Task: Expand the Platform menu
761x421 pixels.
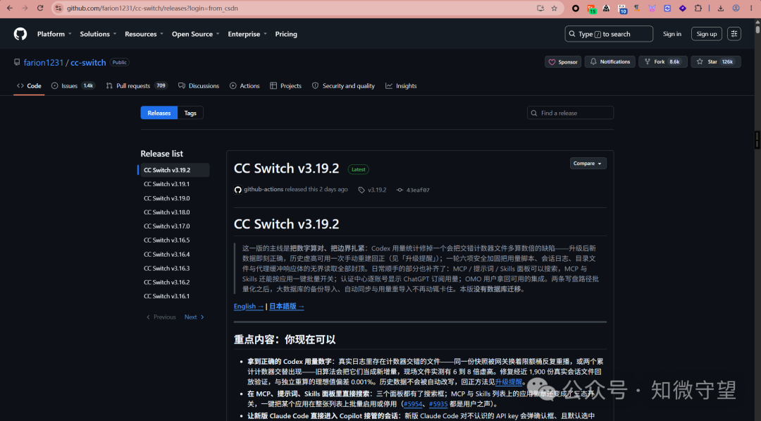Action: (x=54, y=34)
